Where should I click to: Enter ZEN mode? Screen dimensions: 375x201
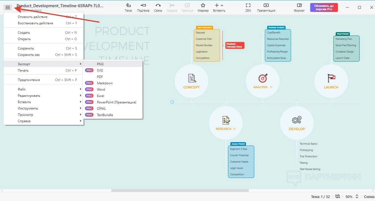click(x=248, y=7)
